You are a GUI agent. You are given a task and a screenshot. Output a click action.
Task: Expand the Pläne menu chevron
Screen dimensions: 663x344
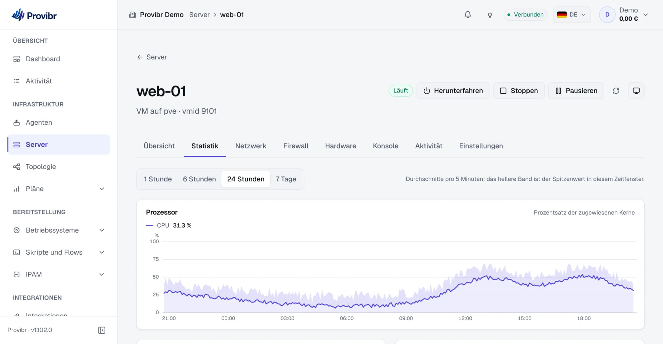[x=102, y=189]
